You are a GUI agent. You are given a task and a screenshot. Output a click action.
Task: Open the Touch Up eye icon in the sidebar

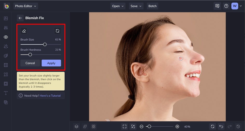6,37
